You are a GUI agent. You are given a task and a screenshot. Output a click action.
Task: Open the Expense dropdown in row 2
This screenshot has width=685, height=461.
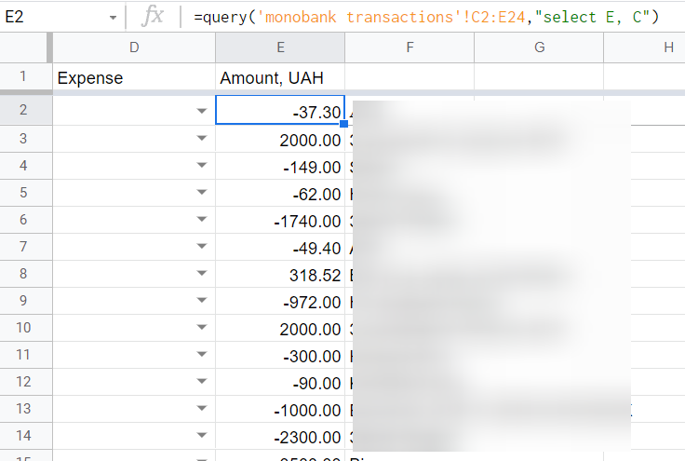tap(201, 111)
